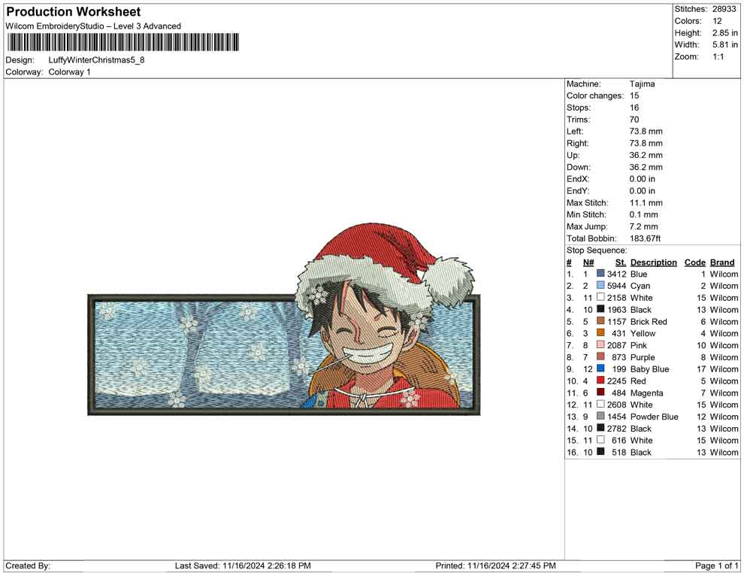Click 'Wilcom EmbroideryStudio – Level 3 Advanced' subtitle
This screenshot has height=573, width=744.
coord(93,26)
